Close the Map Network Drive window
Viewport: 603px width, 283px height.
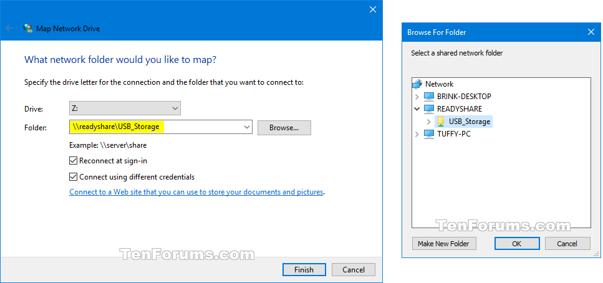[x=373, y=9]
